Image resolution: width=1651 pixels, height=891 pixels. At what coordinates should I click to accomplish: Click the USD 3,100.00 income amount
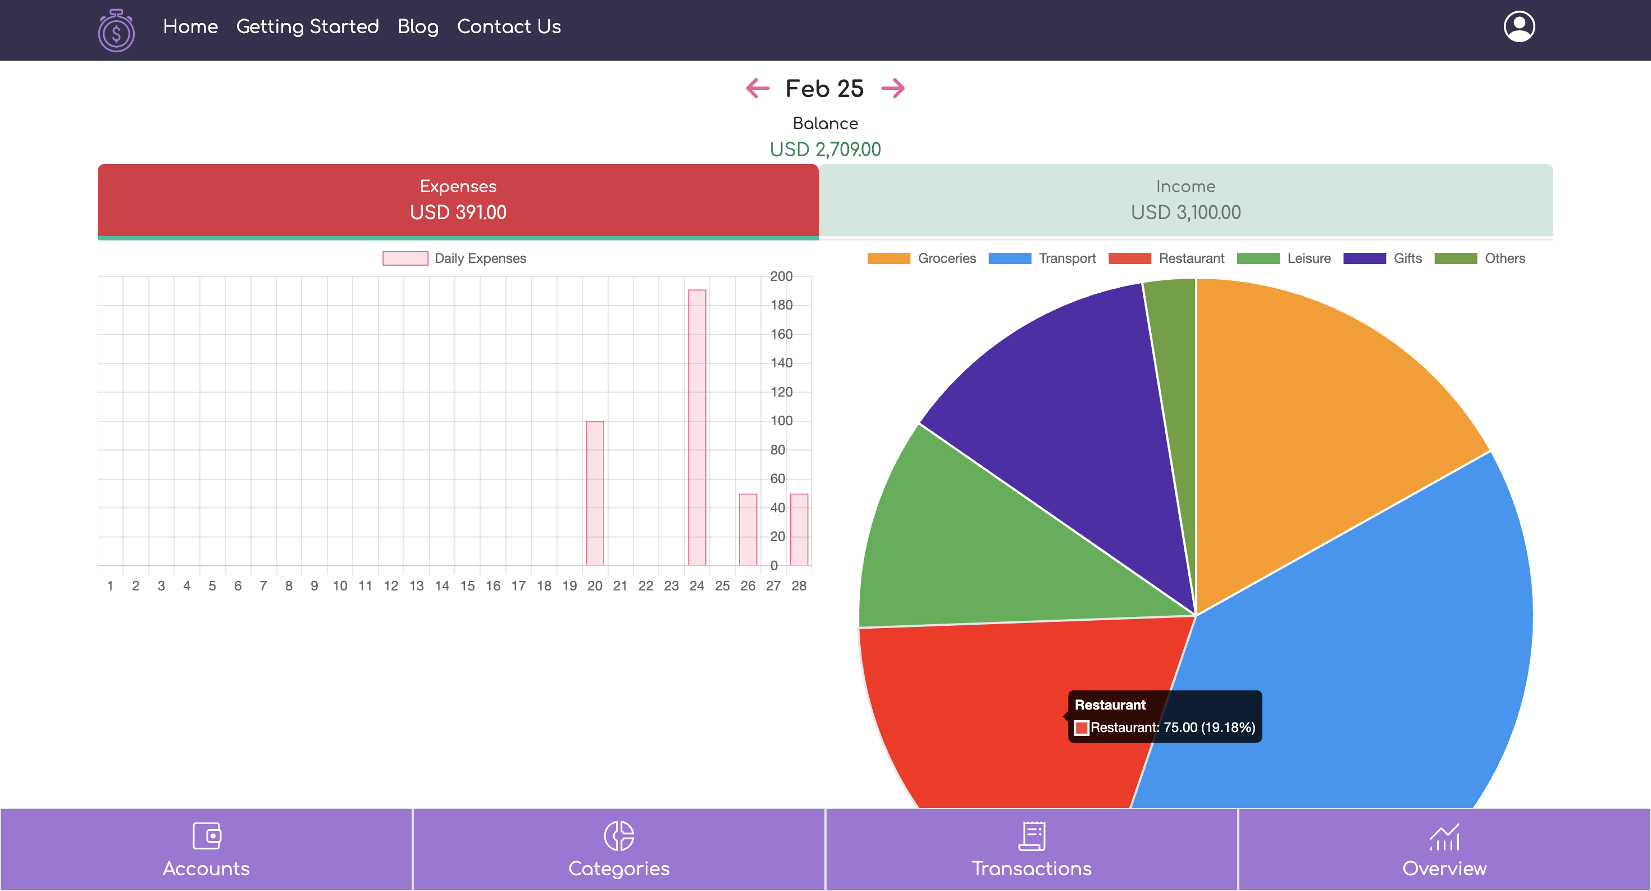pyautogui.click(x=1185, y=212)
